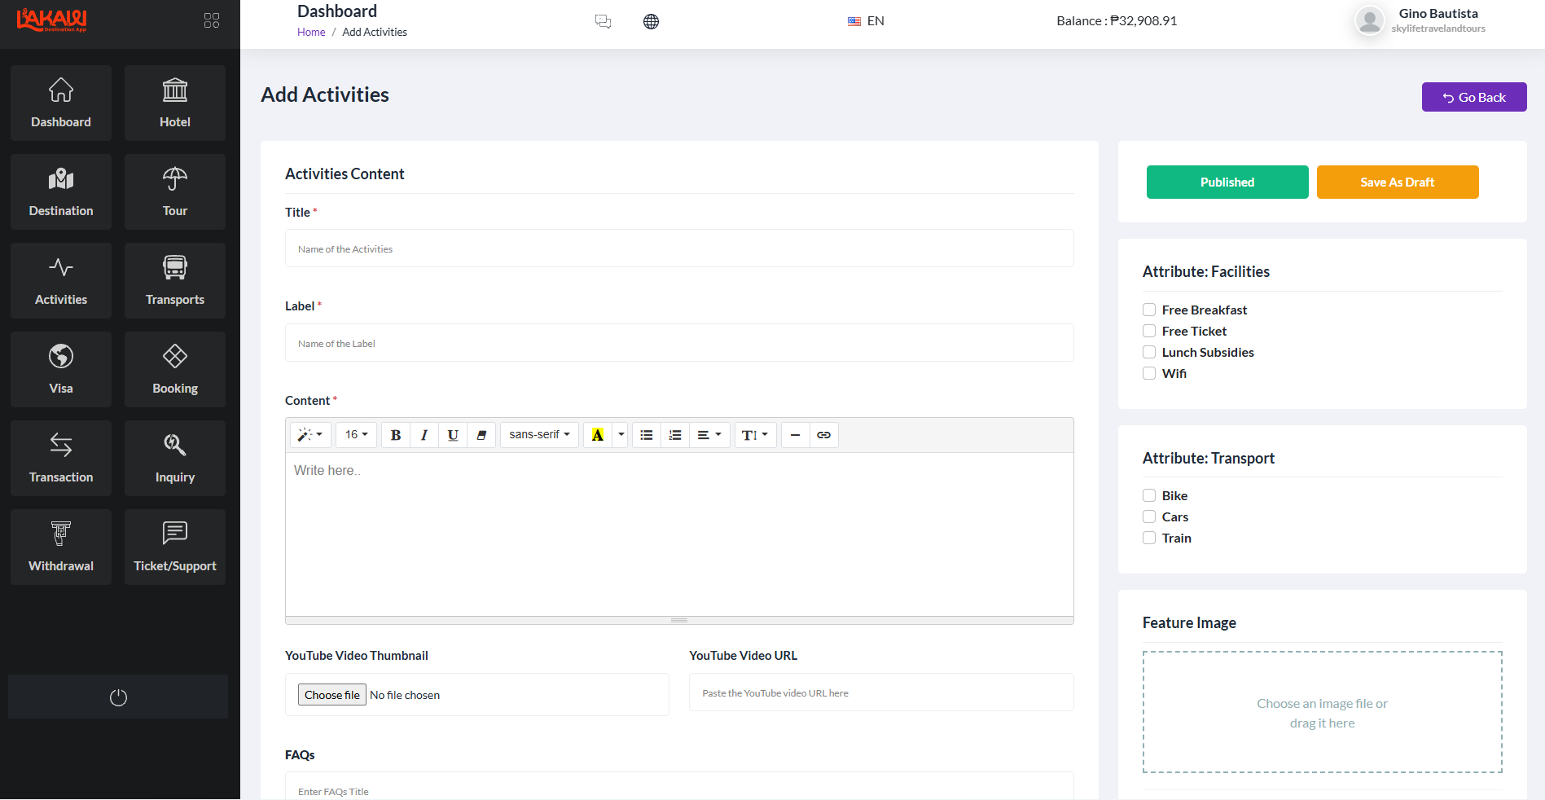Insert an ordered numbered list

coord(675,435)
